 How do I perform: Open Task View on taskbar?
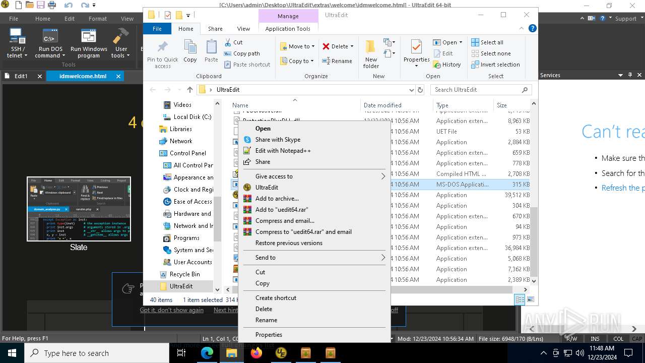pos(181,353)
